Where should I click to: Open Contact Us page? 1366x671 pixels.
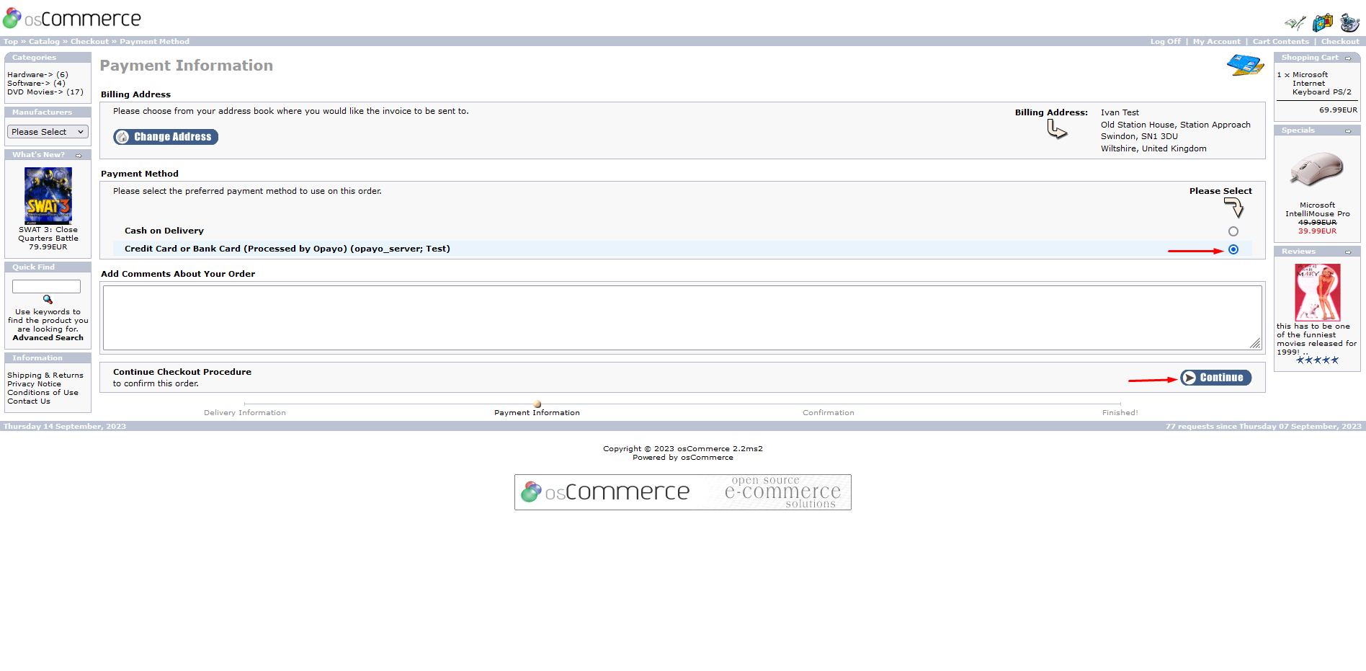[x=29, y=401]
